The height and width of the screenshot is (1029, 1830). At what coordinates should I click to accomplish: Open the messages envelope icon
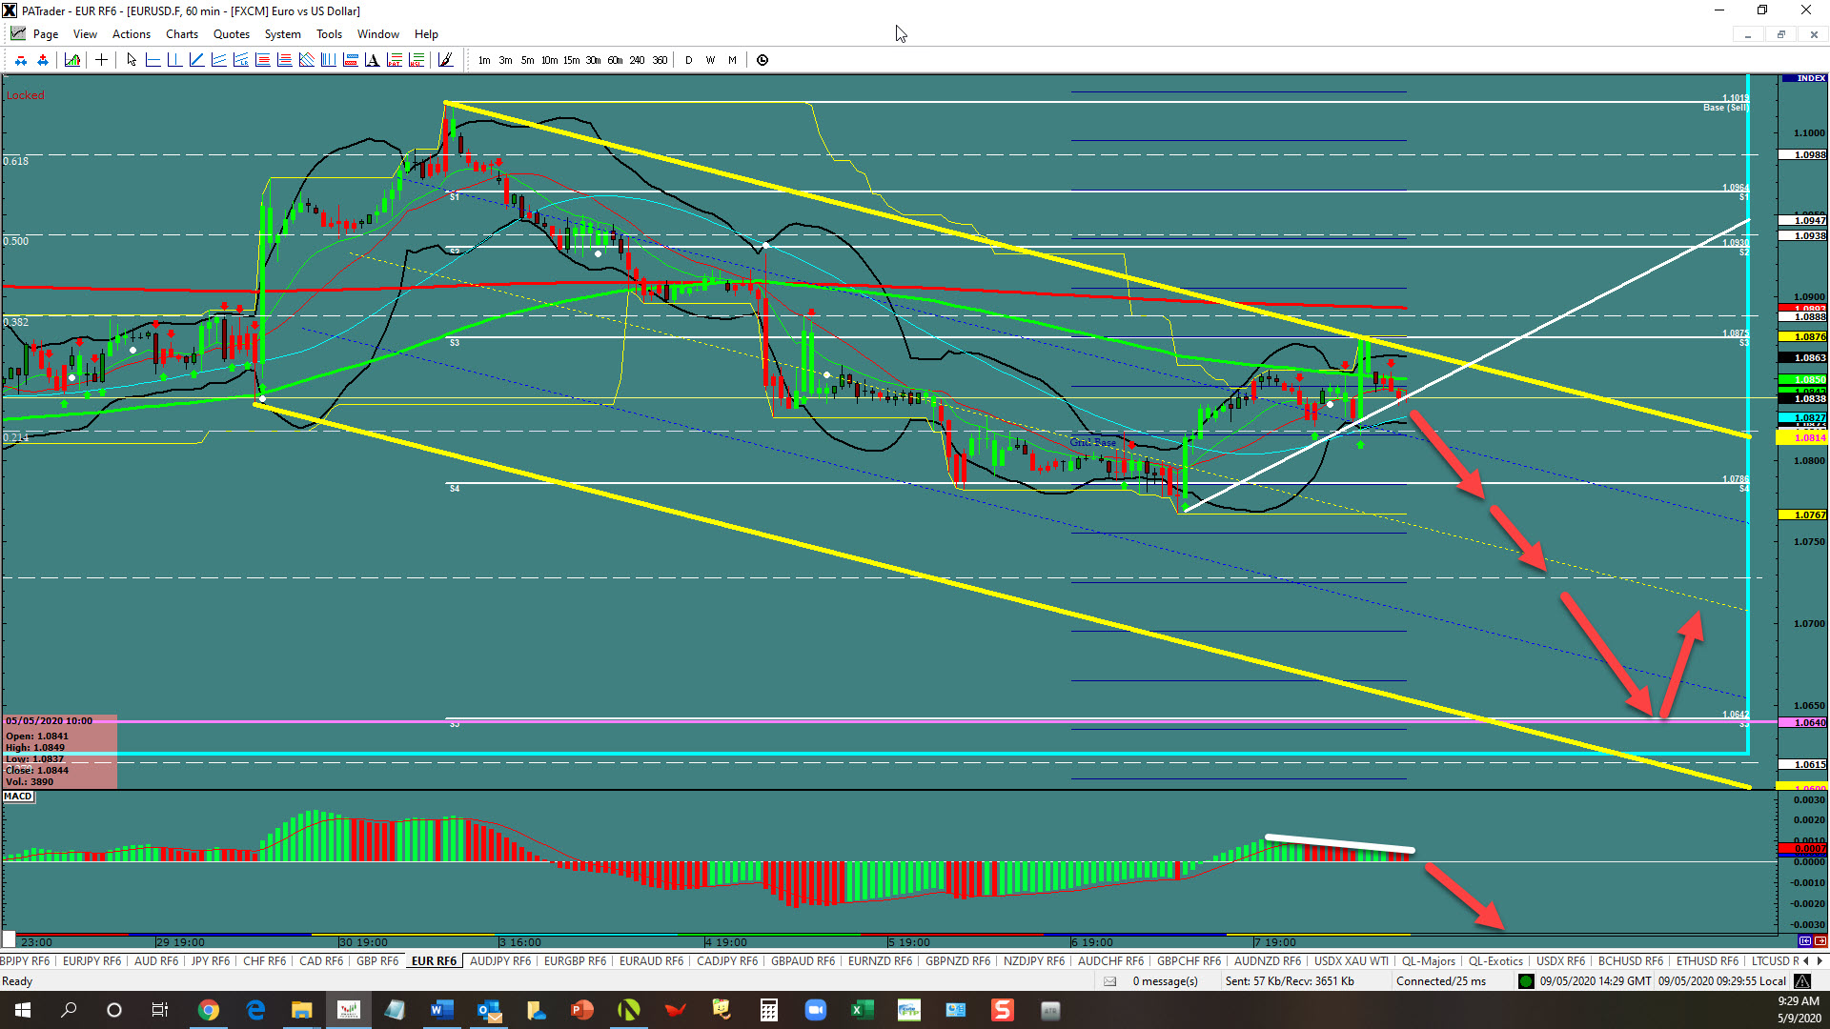(x=1109, y=981)
